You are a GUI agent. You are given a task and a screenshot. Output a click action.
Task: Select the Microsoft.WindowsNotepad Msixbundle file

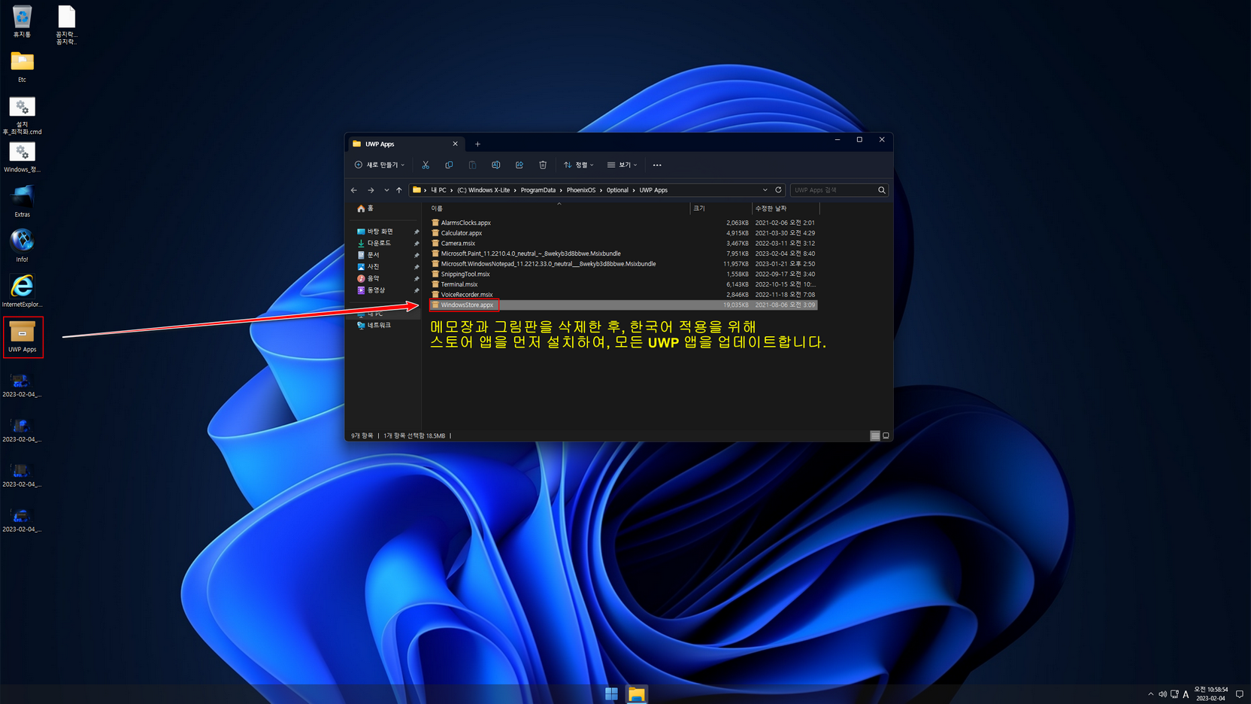point(548,264)
